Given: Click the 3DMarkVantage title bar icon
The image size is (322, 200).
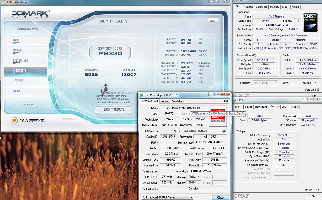Looking at the screenshot, I should pyautogui.click(x=3, y=2).
